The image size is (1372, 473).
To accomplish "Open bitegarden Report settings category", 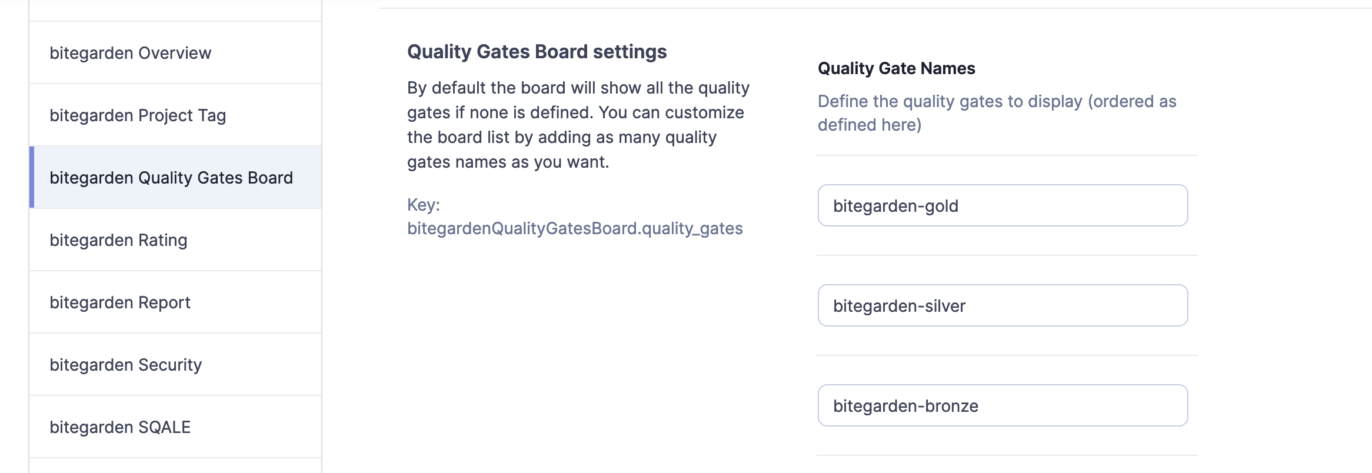I will pos(120,302).
